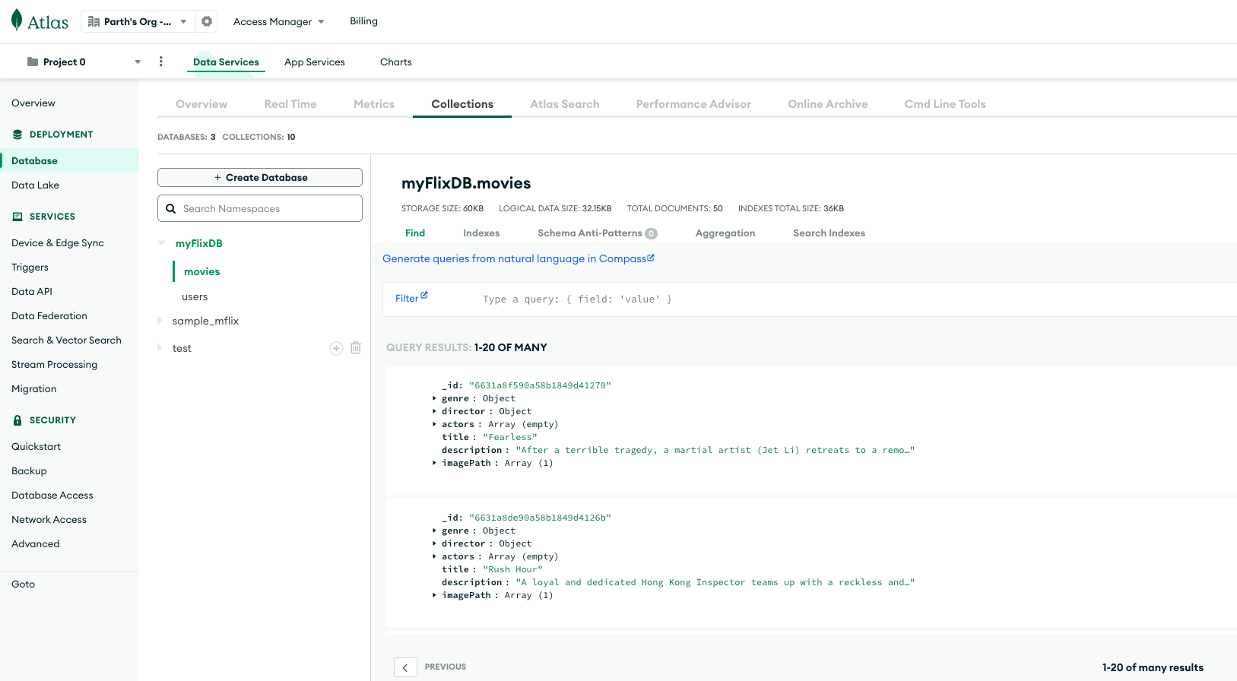
Task: Open Triggers in the sidebar
Action: click(x=30, y=268)
